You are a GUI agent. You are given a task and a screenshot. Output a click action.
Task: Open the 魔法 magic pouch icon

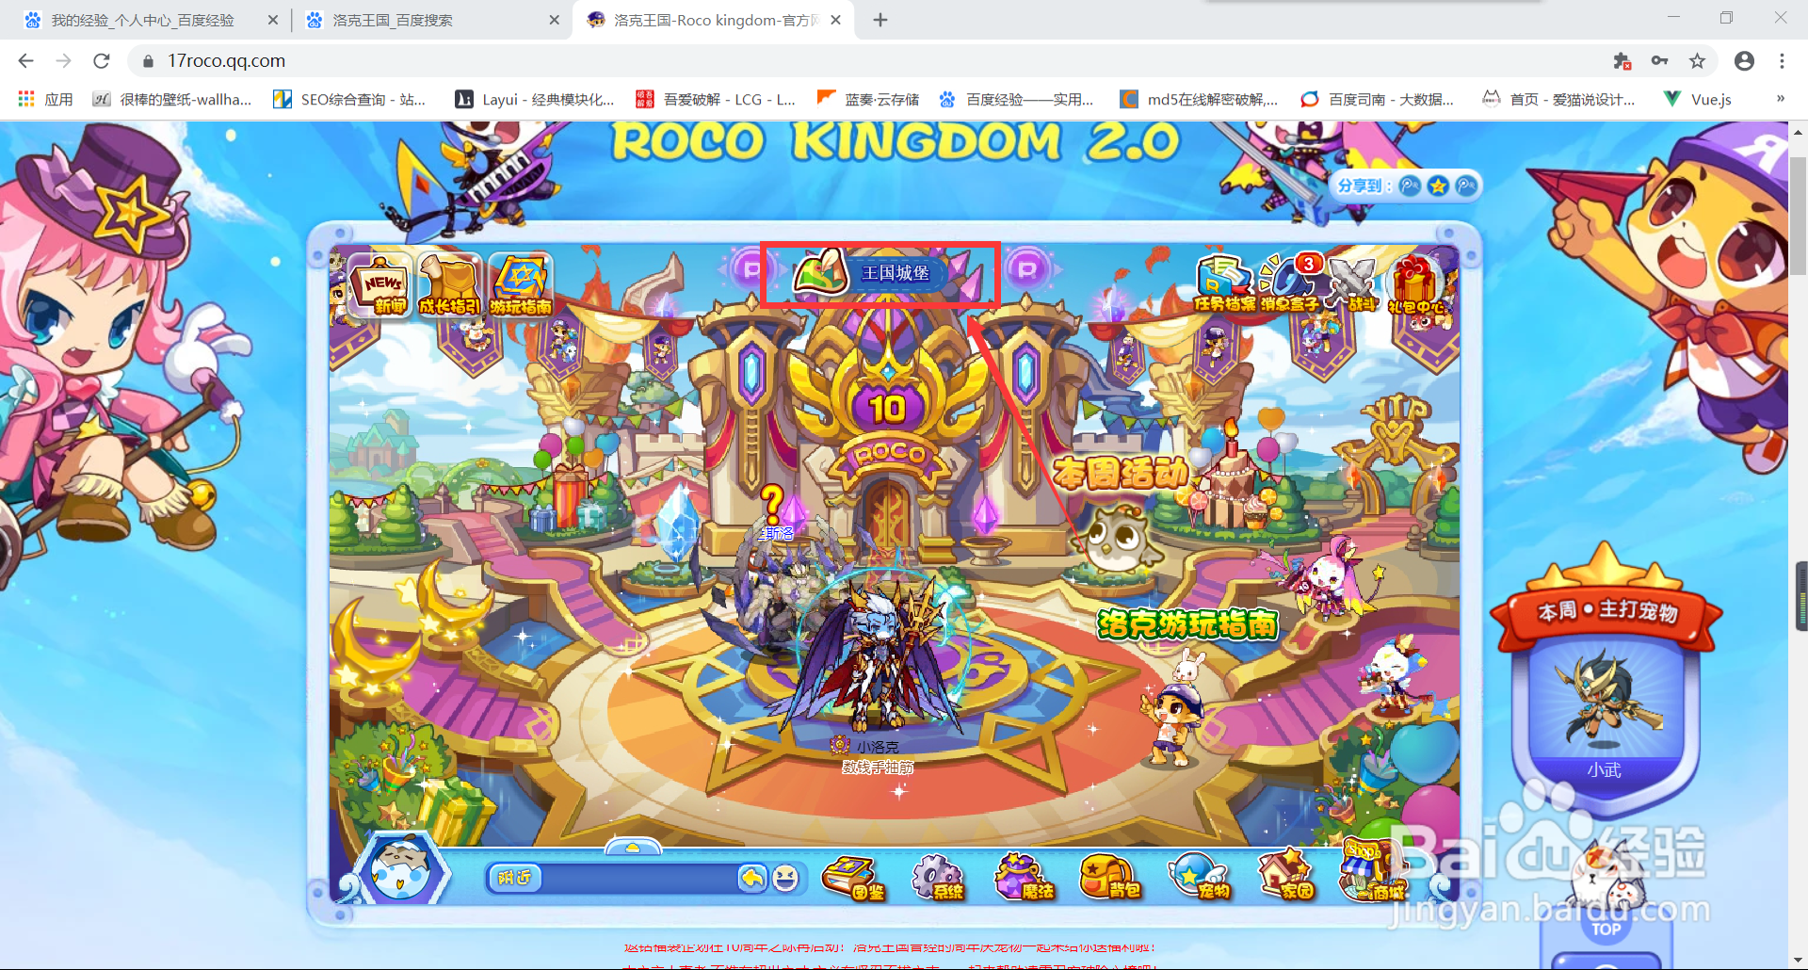pyautogui.click(x=1024, y=878)
